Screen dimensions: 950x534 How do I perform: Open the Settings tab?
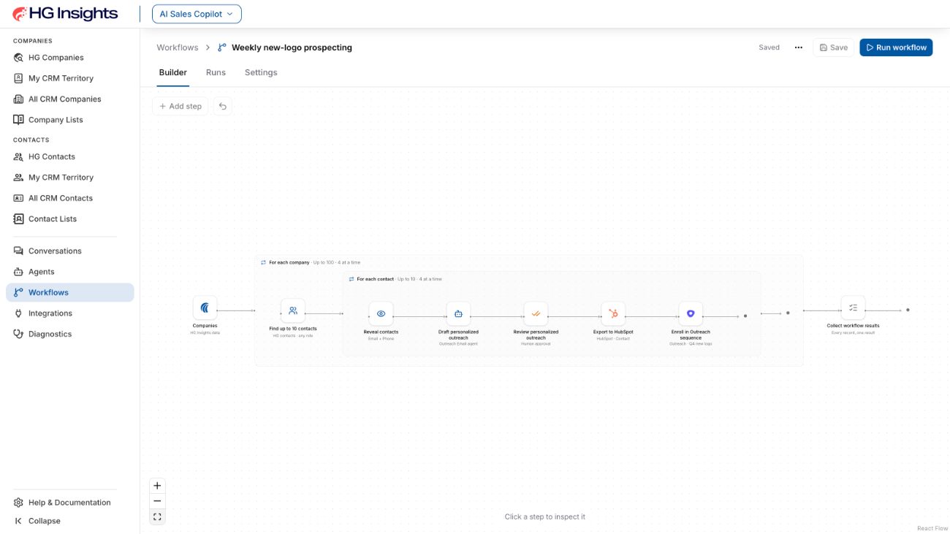coord(261,72)
